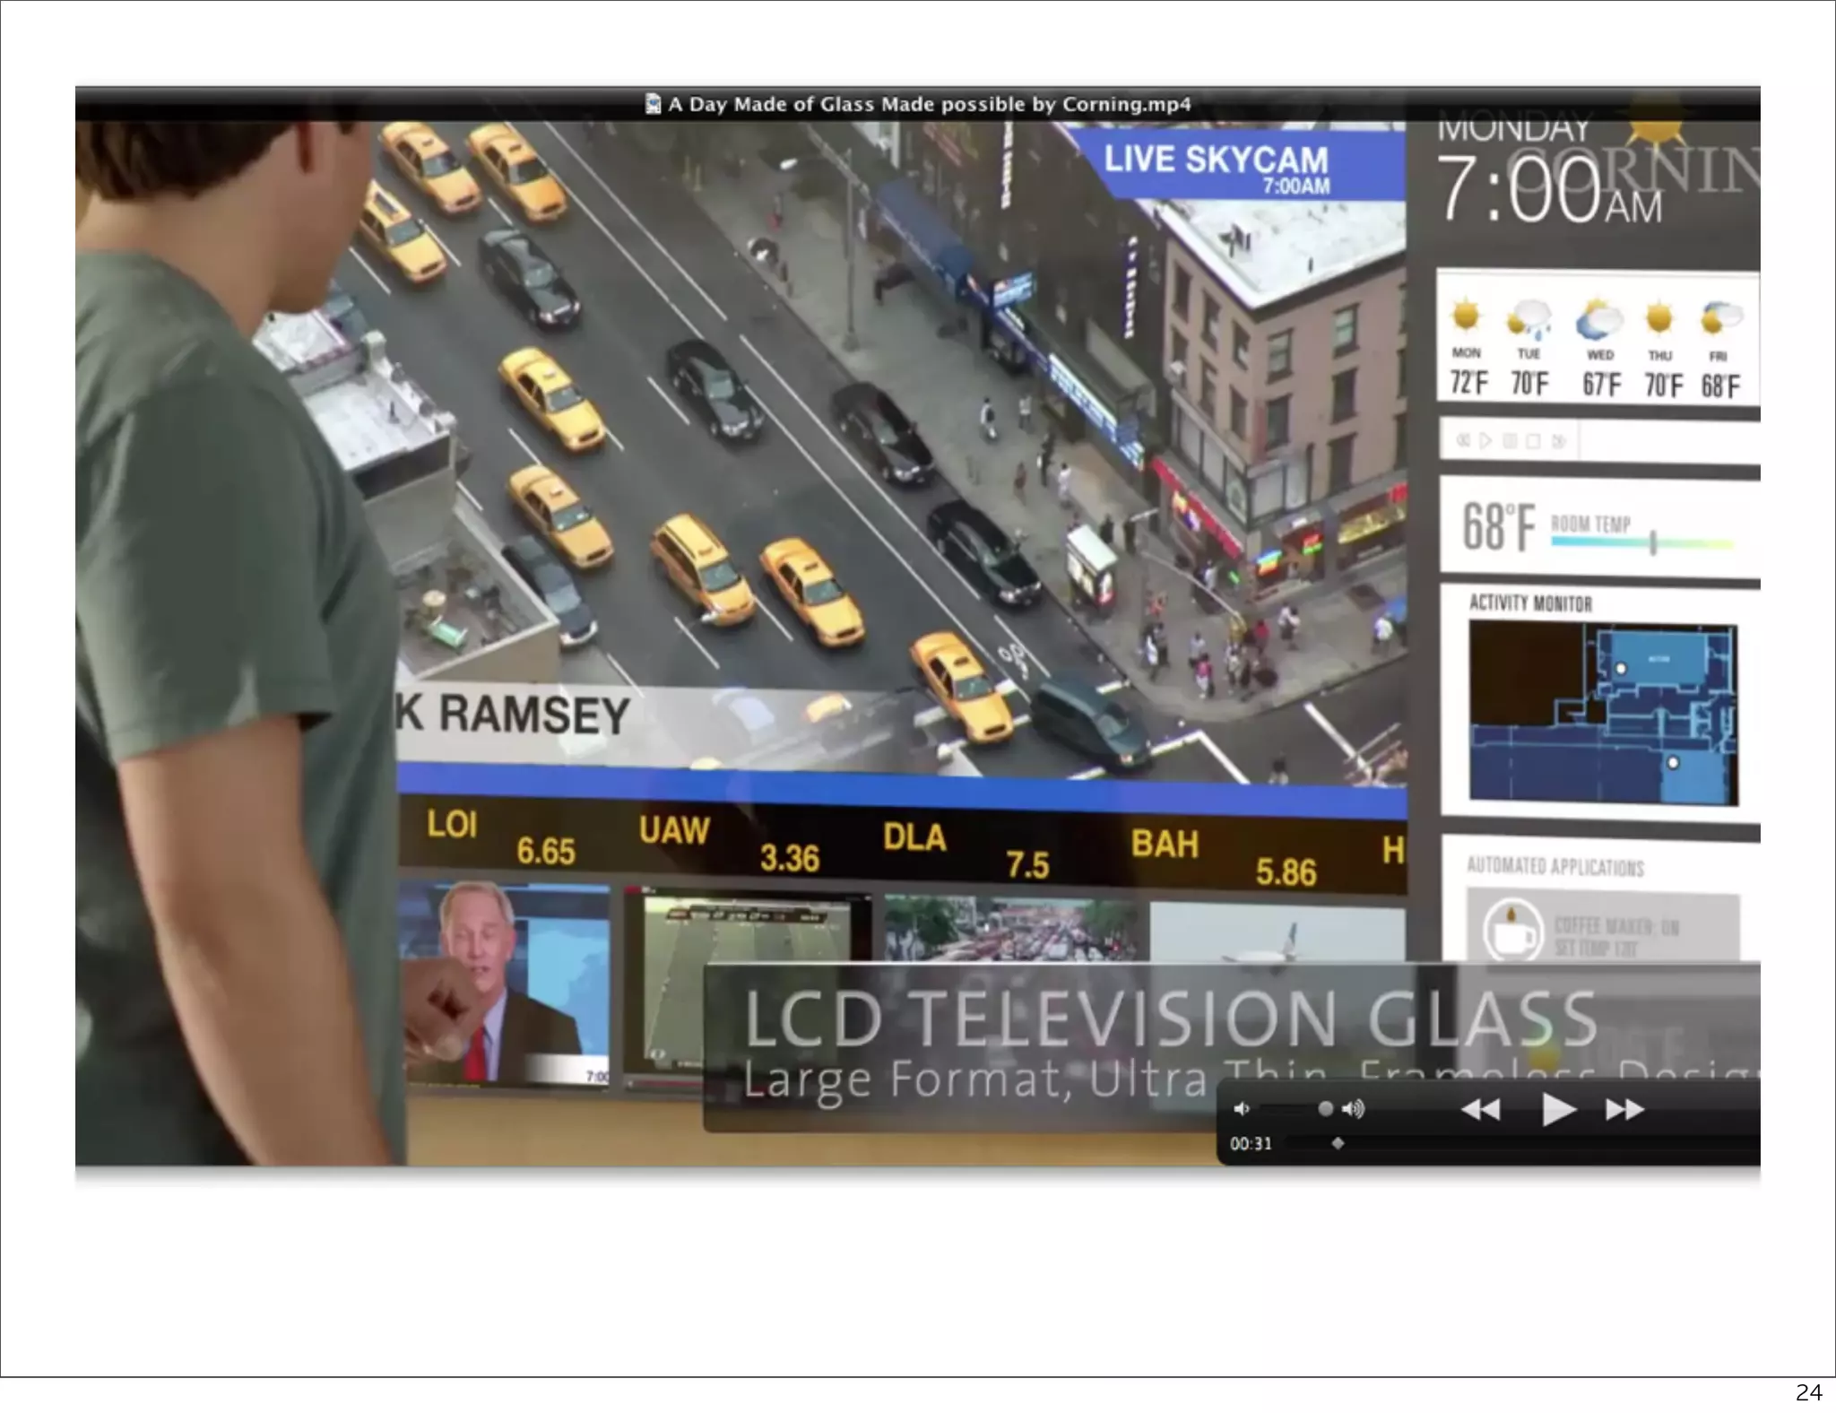This screenshot has width=1836, height=1413.
Task: Click the fast-forward double-arrow button
Action: pos(1624,1110)
